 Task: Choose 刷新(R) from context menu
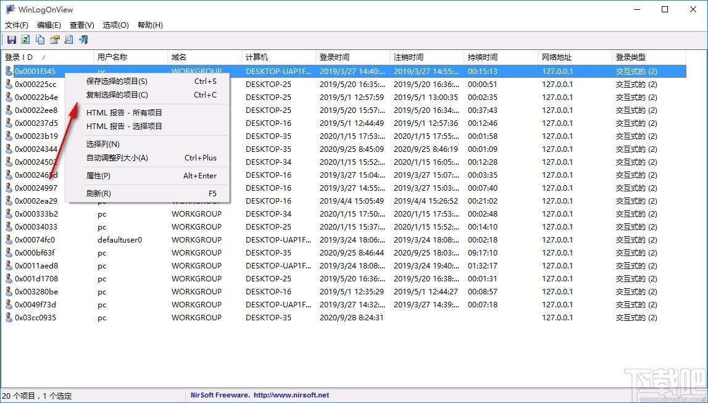[148, 194]
